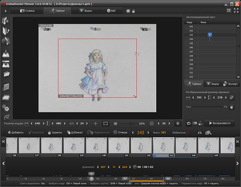Click the broom clean-cache icon near playback
Screen dimensions: 241x187
[201, 123]
